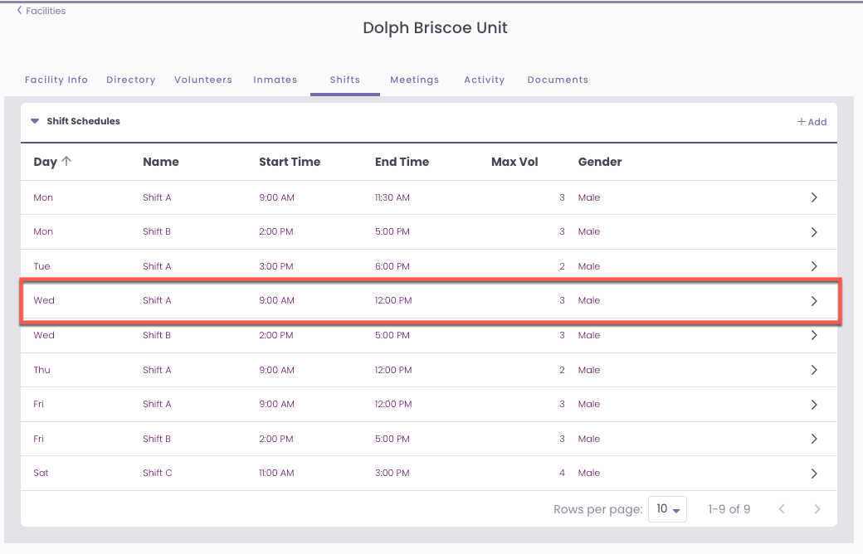Open Friday Shift B chevron
Screen dimensions: 863x554
point(814,439)
